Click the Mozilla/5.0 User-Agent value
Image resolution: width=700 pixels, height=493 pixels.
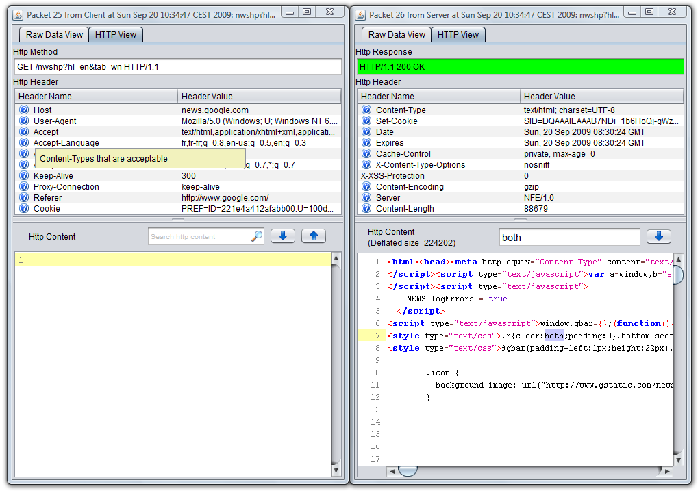[260, 121]
